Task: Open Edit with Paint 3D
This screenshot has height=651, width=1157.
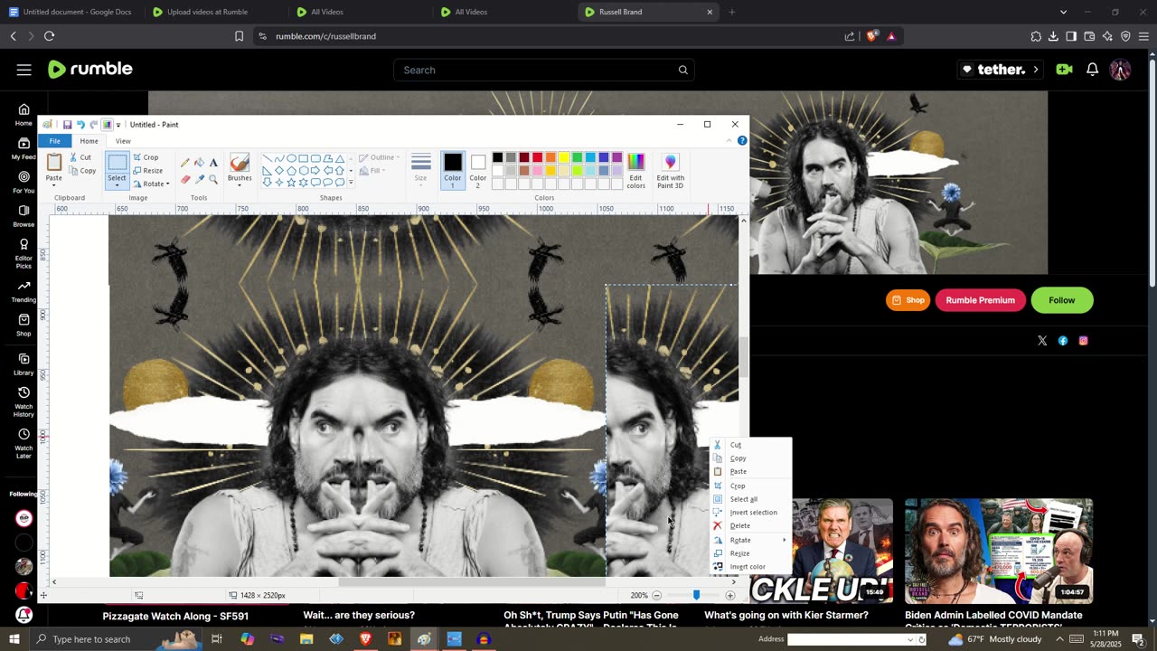Action: point(671,171)
